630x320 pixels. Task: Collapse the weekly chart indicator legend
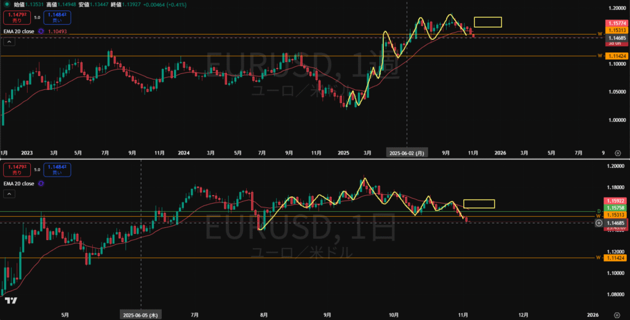9,42
